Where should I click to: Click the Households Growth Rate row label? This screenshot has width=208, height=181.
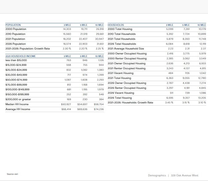tap(130, 103)
